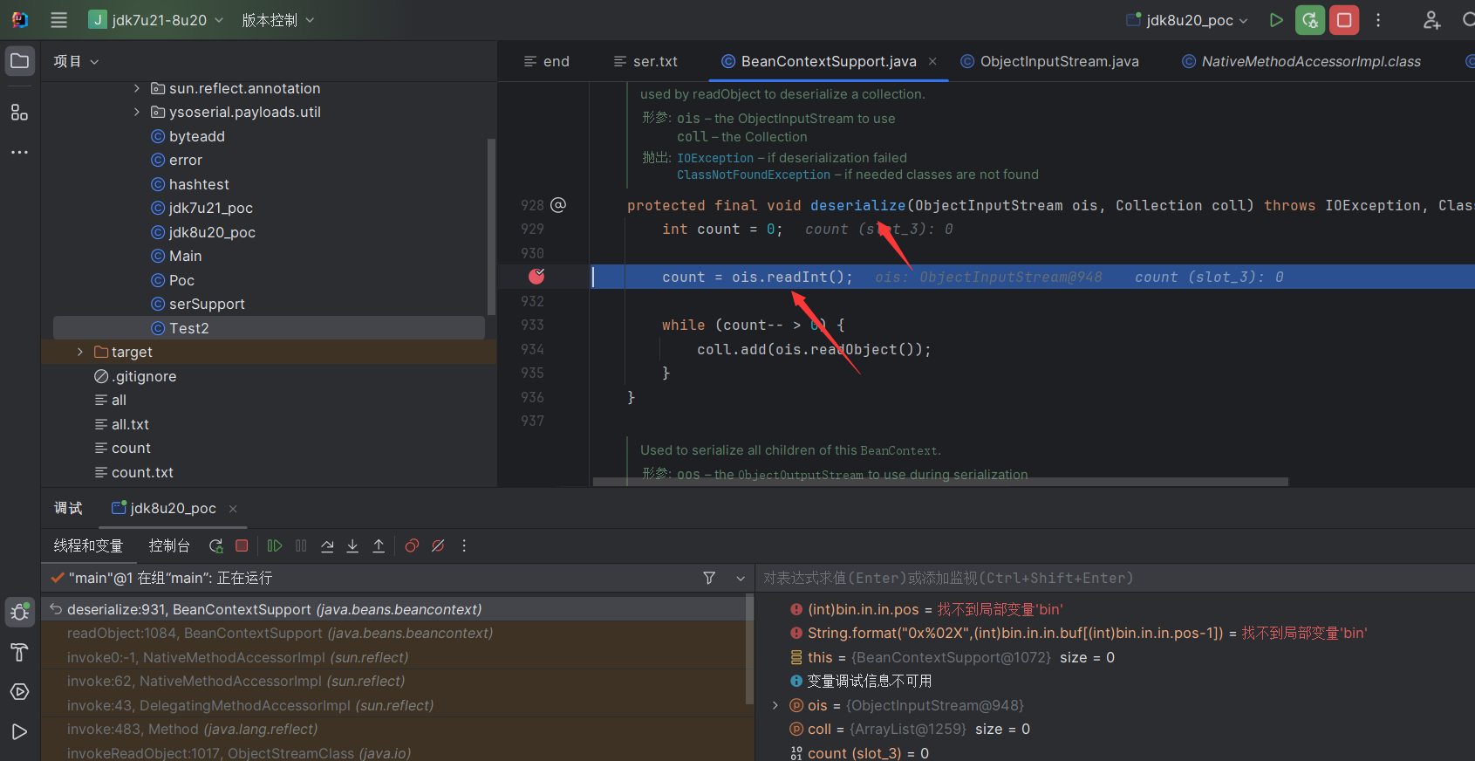The height and width of the screenshot is (761, 1475).
Task: Open the thread selector dropdown chevron
Action: pos(741,578)
